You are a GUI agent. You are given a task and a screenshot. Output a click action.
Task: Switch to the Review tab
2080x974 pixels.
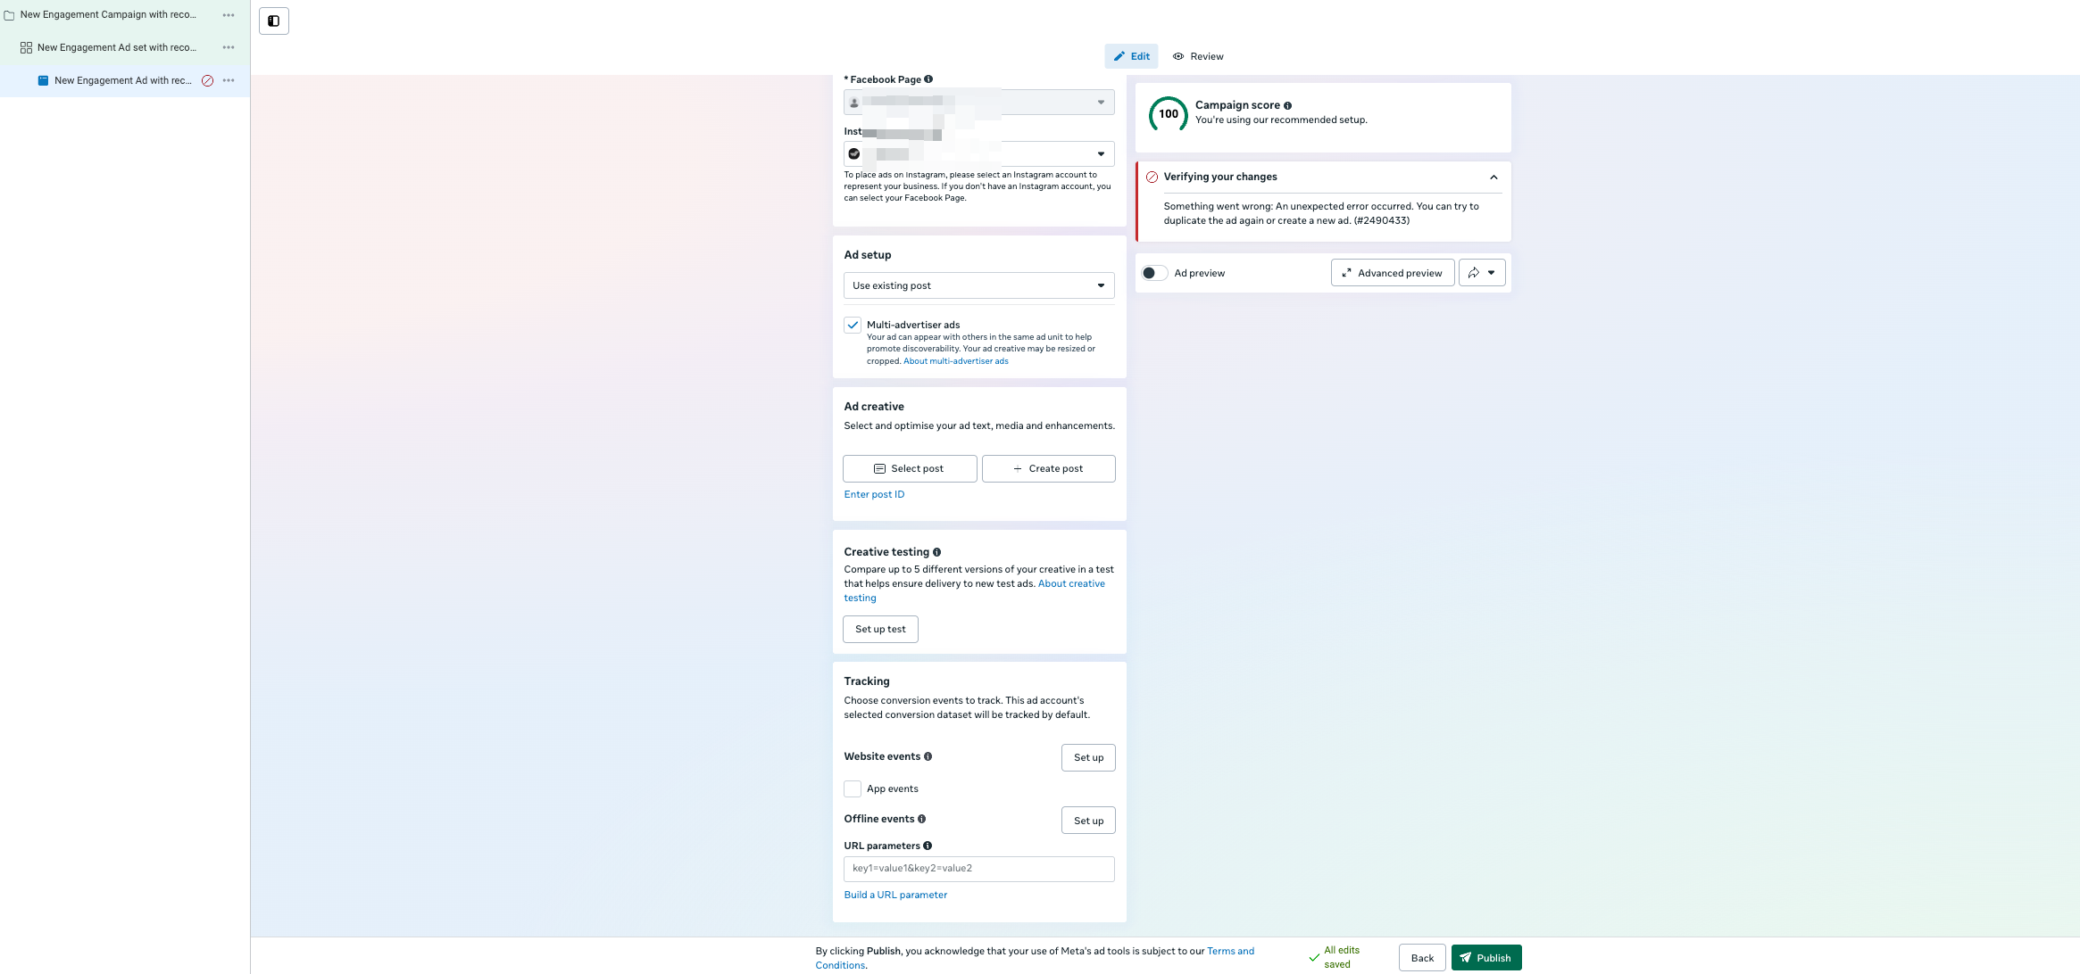(1198, 56)
